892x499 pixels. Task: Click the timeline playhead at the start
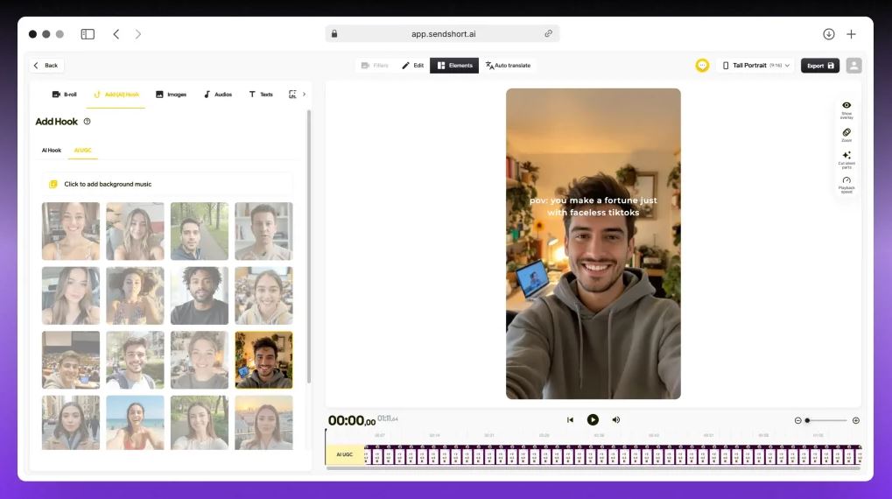(326, 446)
